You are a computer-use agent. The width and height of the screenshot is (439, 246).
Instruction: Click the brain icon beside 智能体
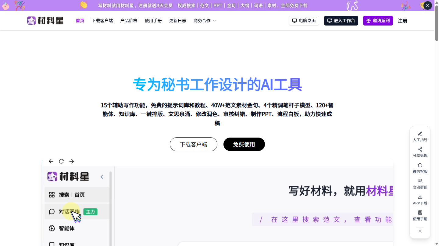coord(52,228)
